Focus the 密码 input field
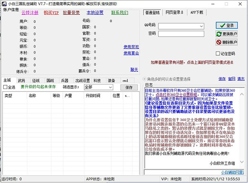 181,34
